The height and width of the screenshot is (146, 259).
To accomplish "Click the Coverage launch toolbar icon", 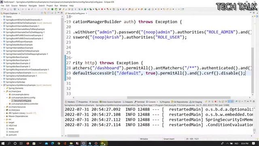I will (91, 9).
